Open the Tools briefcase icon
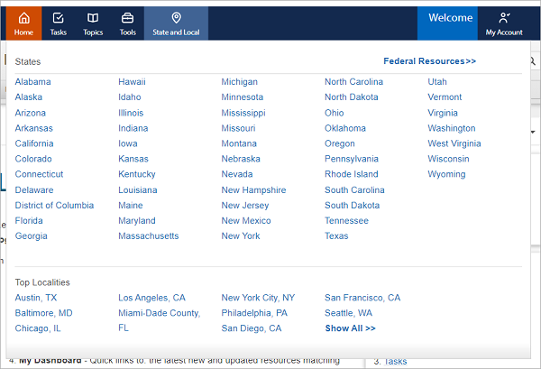 pyautogui.click(x=128, y=18)
